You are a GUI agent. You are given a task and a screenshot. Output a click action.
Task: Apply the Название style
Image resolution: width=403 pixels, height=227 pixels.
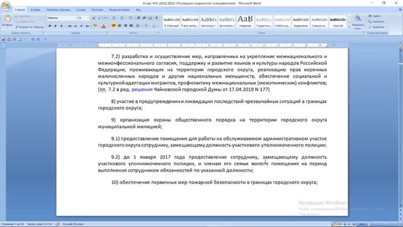pyautogui.click(x=245, y=22)
